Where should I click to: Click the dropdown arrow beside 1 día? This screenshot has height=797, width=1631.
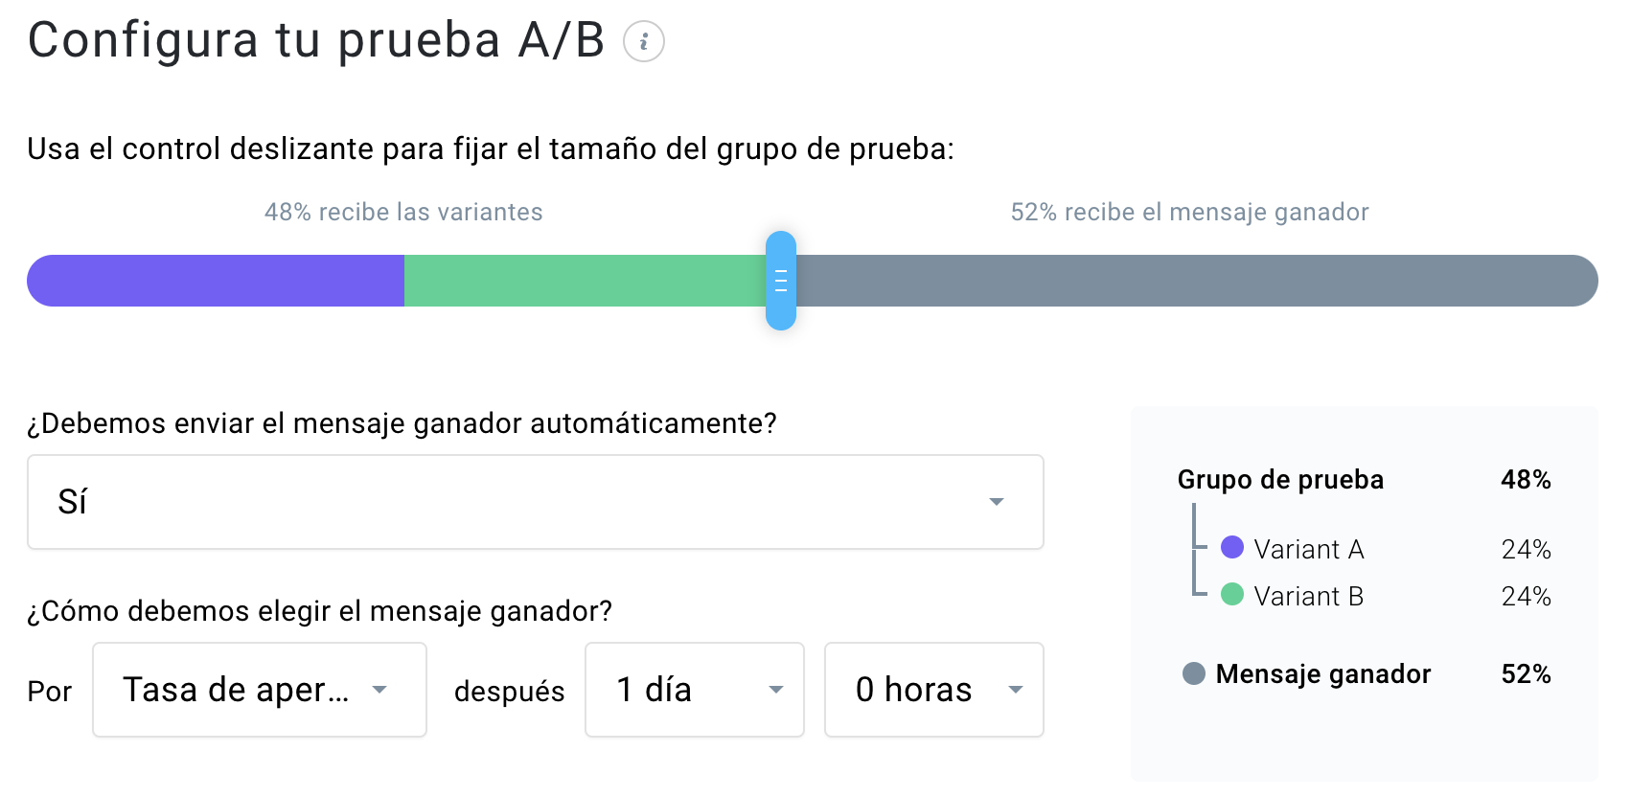pos(774,690)
